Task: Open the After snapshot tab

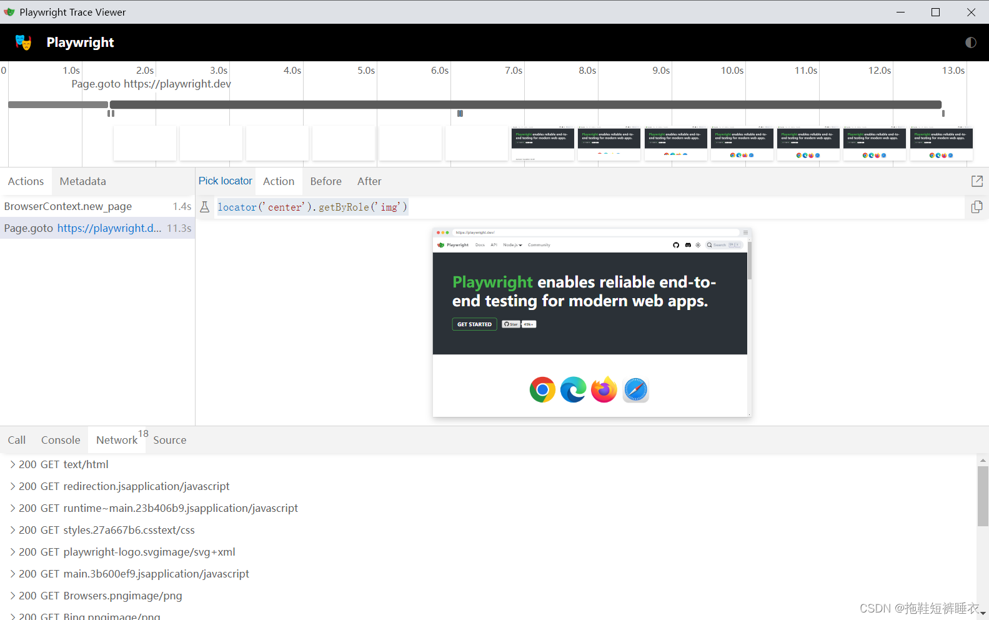Action: tap(369, 181)
